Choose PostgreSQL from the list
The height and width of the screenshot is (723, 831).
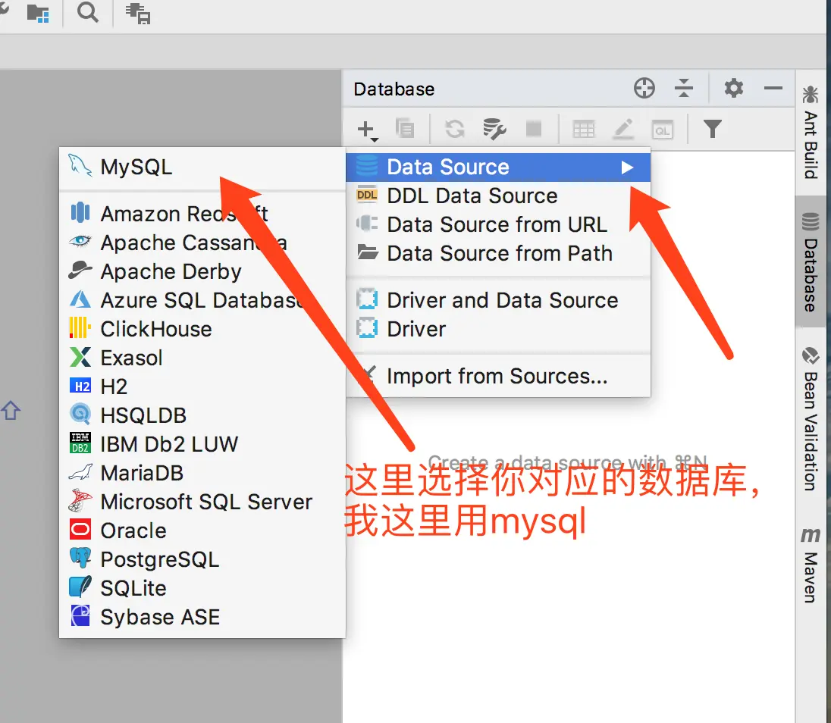202,559
